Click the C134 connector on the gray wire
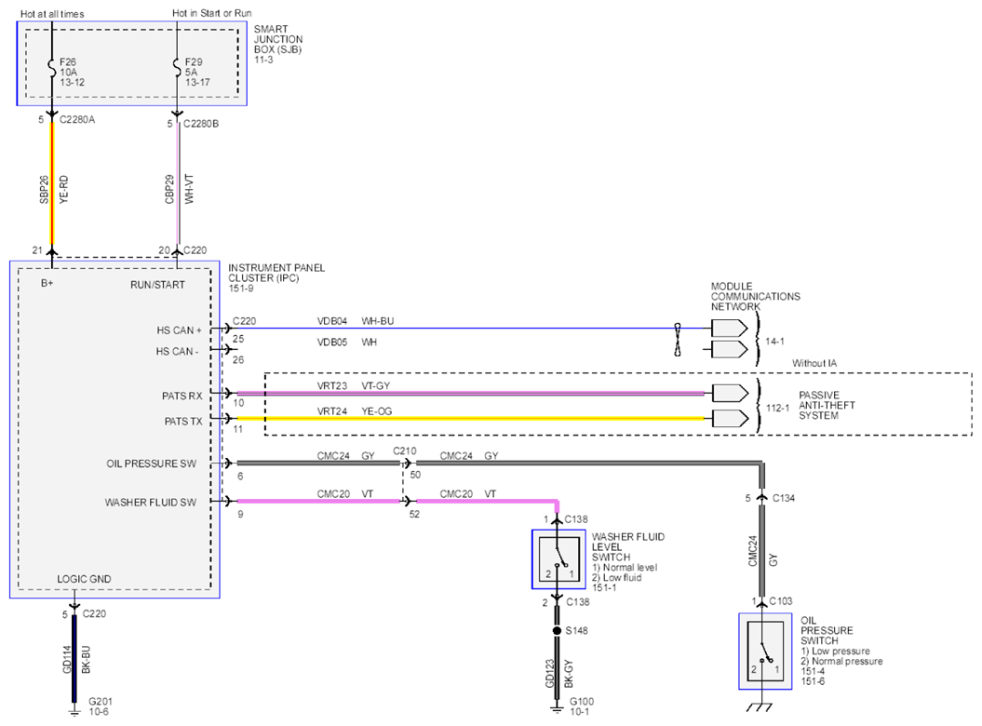 pyautogui.click(x=761, y=497)
